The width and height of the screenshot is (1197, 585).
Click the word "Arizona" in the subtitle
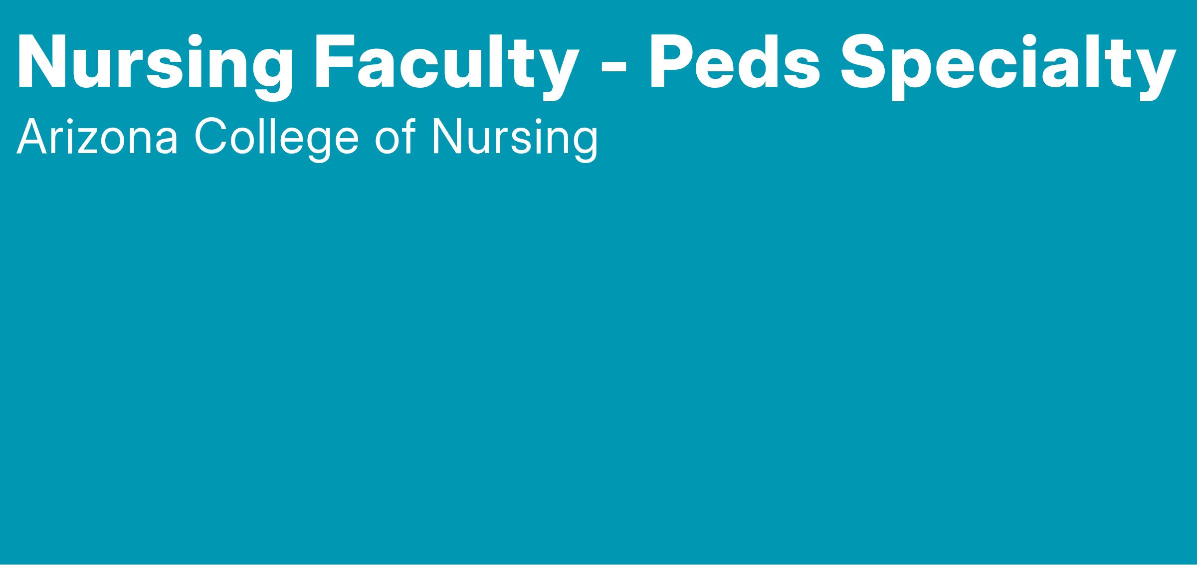click(x=97, y=137)
